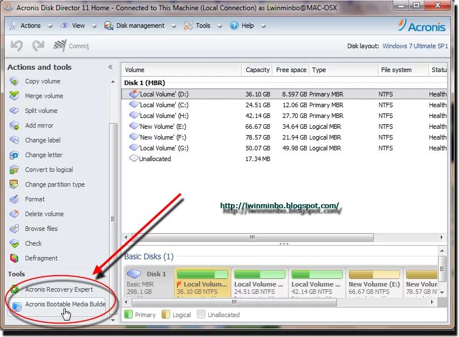This screenshot has width=459, height=337.
Task: Expand the Actions dropdown arrow
Action: coord(50,26)
